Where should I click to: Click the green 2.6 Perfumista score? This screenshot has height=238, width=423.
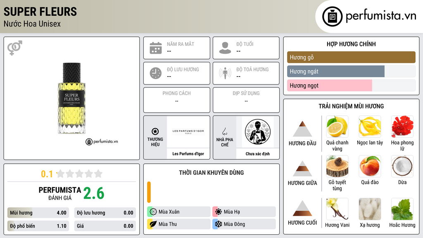[x=94, y=193]
